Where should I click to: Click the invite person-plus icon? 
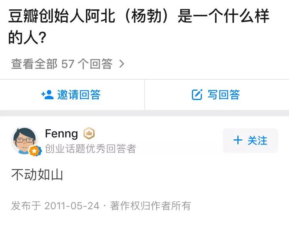tap(47, 95)
